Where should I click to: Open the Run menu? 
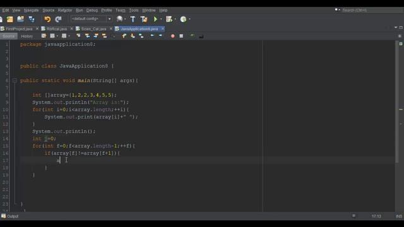click(80, 10)
